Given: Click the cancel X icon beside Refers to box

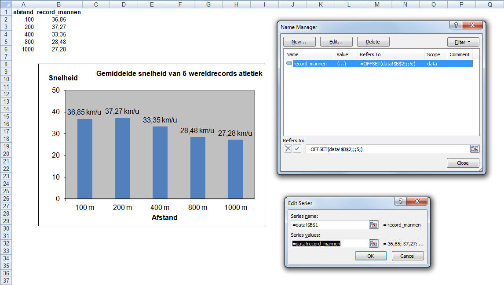Looking at the screenshot, I should (x=288, y=149).
